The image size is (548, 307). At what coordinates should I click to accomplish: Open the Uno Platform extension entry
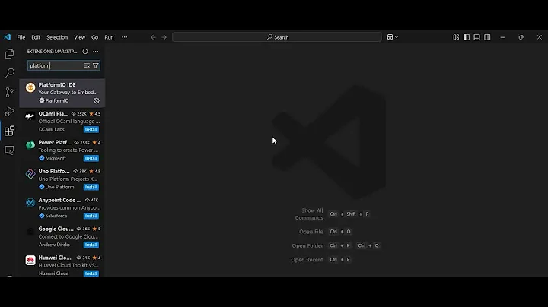62,179
